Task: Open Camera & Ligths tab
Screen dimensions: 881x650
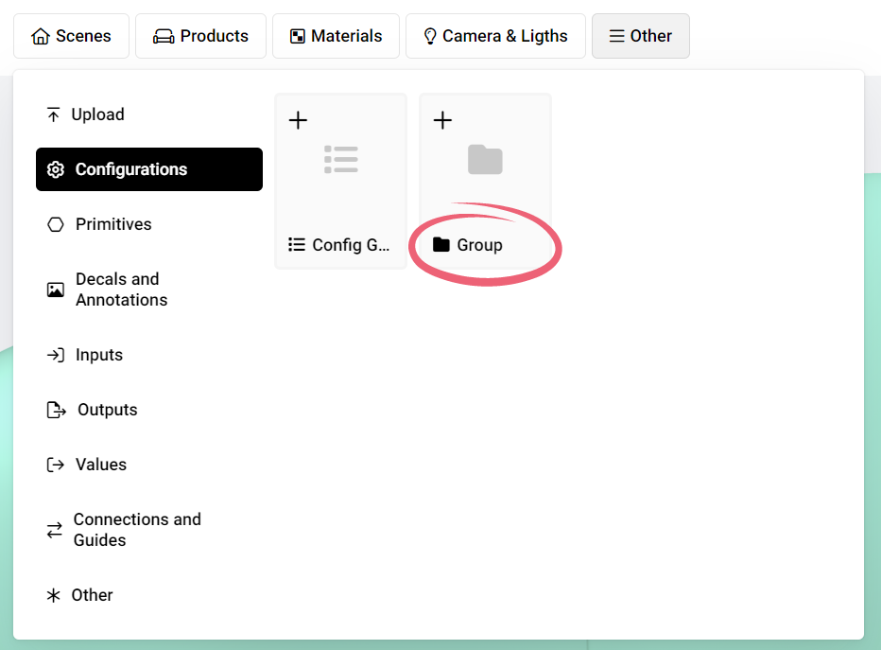Action: [x=494, y=36]
